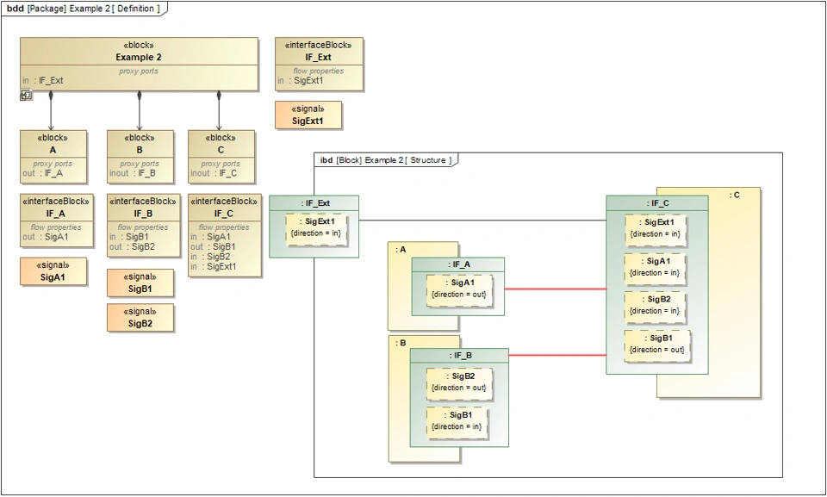Select the ': IF_A' port header in the ibd
Screen dimensions: 827x497
[457, 264]
